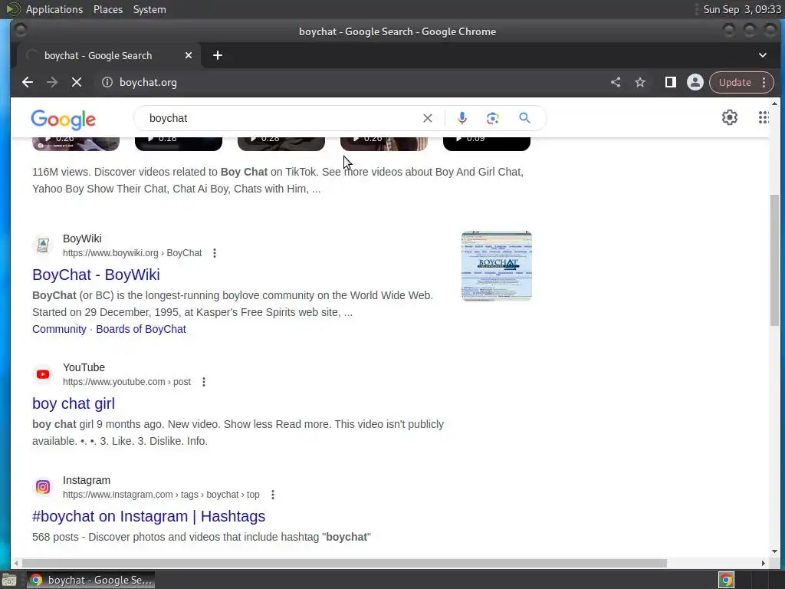Click the show desktop icon in the taskbar
The width and height of the screenshot is (785, 589).
9,580
